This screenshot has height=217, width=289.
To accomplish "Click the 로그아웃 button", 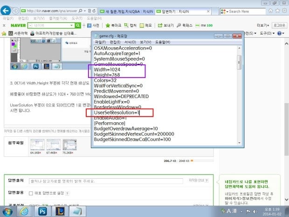I will coord(279,25).
